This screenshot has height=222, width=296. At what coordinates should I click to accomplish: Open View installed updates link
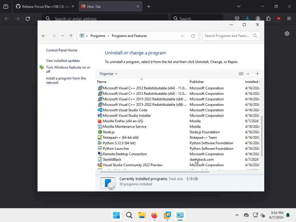[63, 61]
